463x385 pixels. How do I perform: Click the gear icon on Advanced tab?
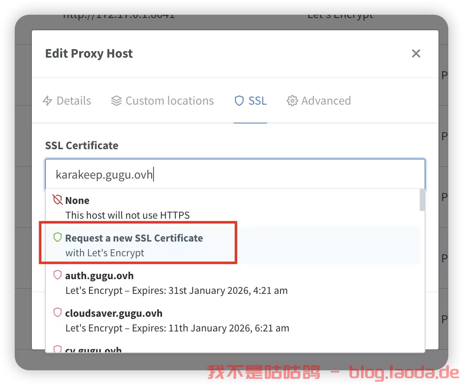pos(292,101)
